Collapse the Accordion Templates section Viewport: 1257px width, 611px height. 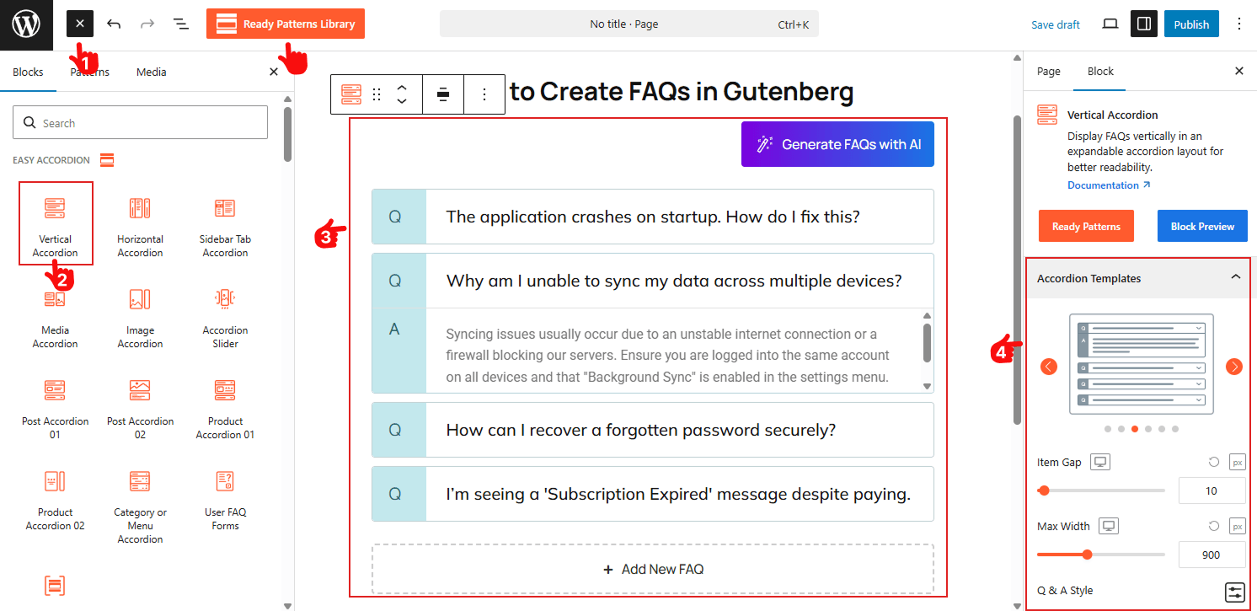[1138, 278]
